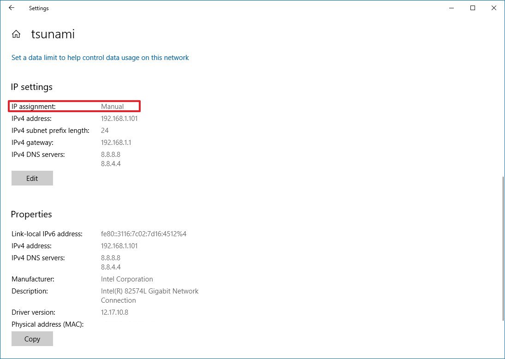The height and width of the screenshot is (359, 505).
Task: Click the 'Physical address (MAC)' label
Action: tap(48, 324)
